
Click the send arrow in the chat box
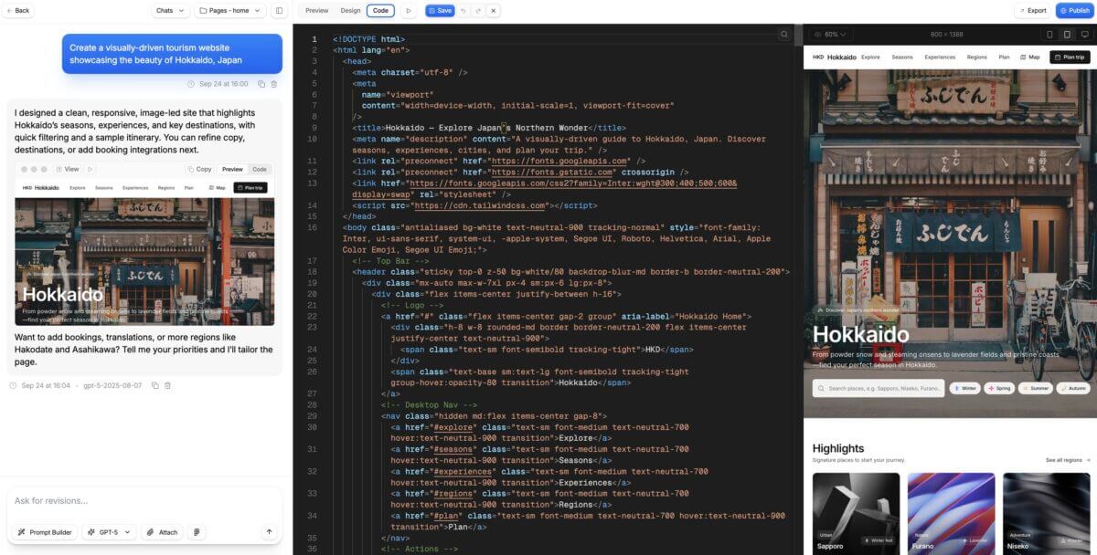pos(269,532)
